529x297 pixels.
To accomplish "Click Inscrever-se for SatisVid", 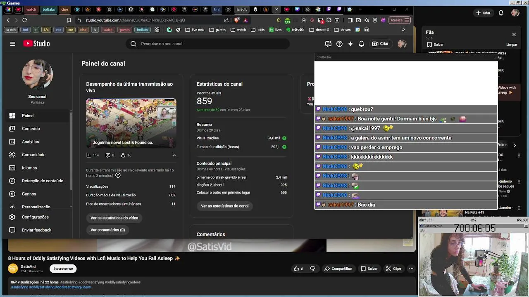I will coord(63,269).
